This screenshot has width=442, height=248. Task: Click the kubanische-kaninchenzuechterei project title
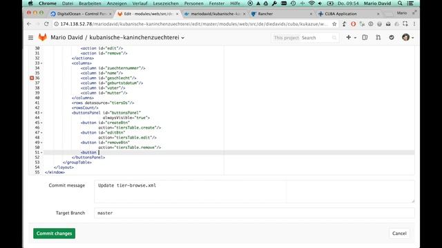tap(134, 37)
